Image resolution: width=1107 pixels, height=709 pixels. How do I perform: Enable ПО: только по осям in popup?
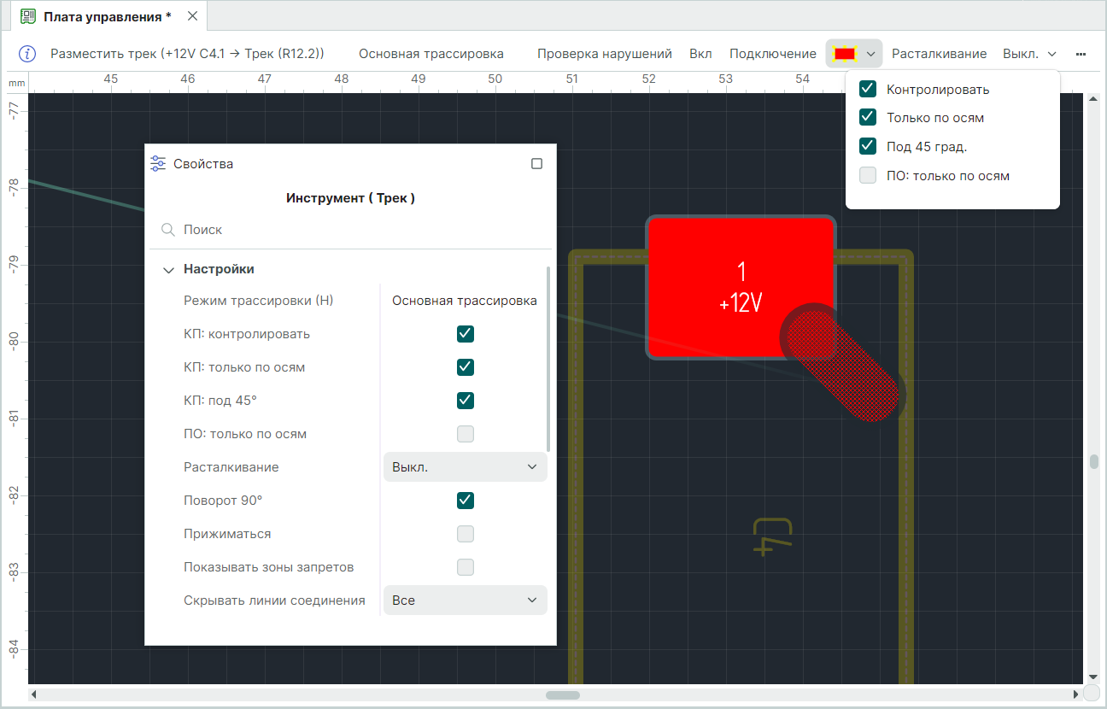click(x=868, y=176)
